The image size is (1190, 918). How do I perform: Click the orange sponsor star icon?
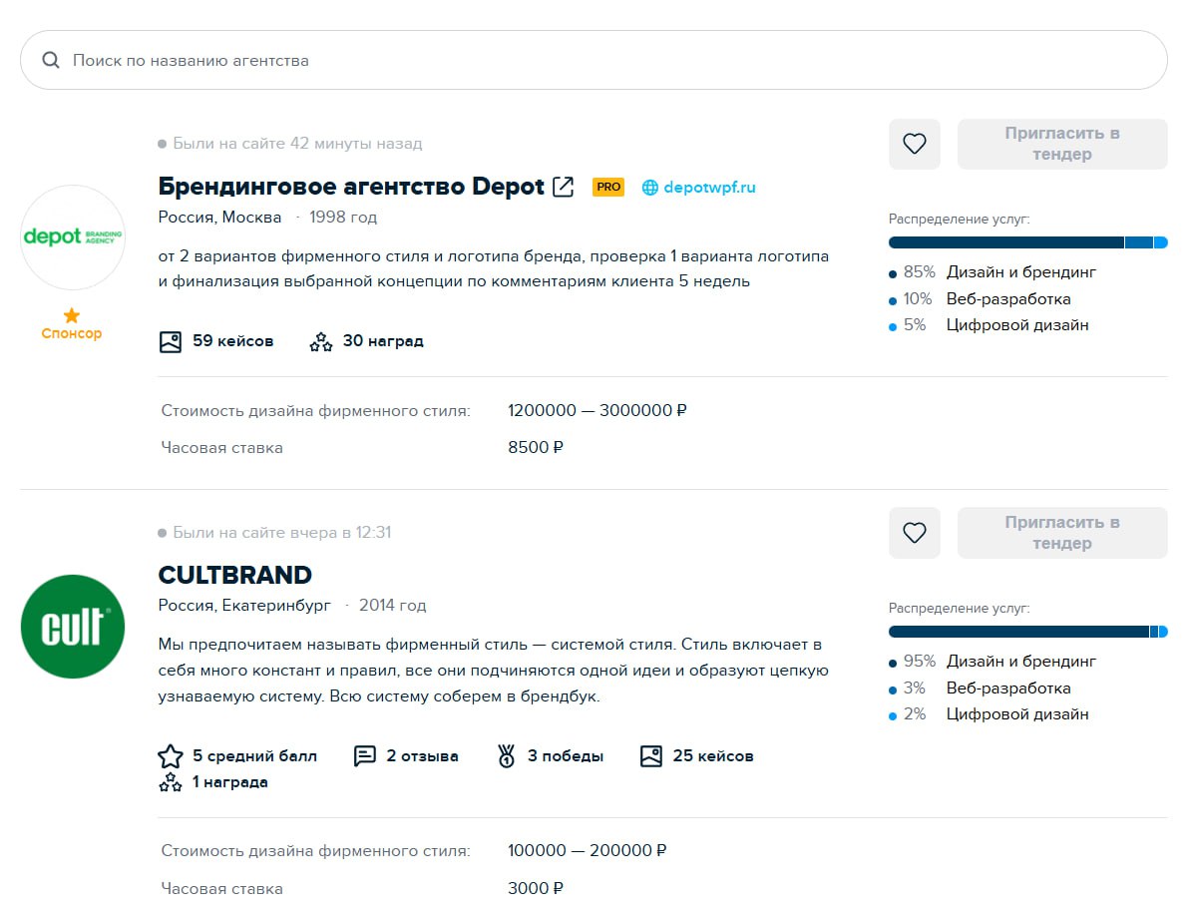pos(72,315)
